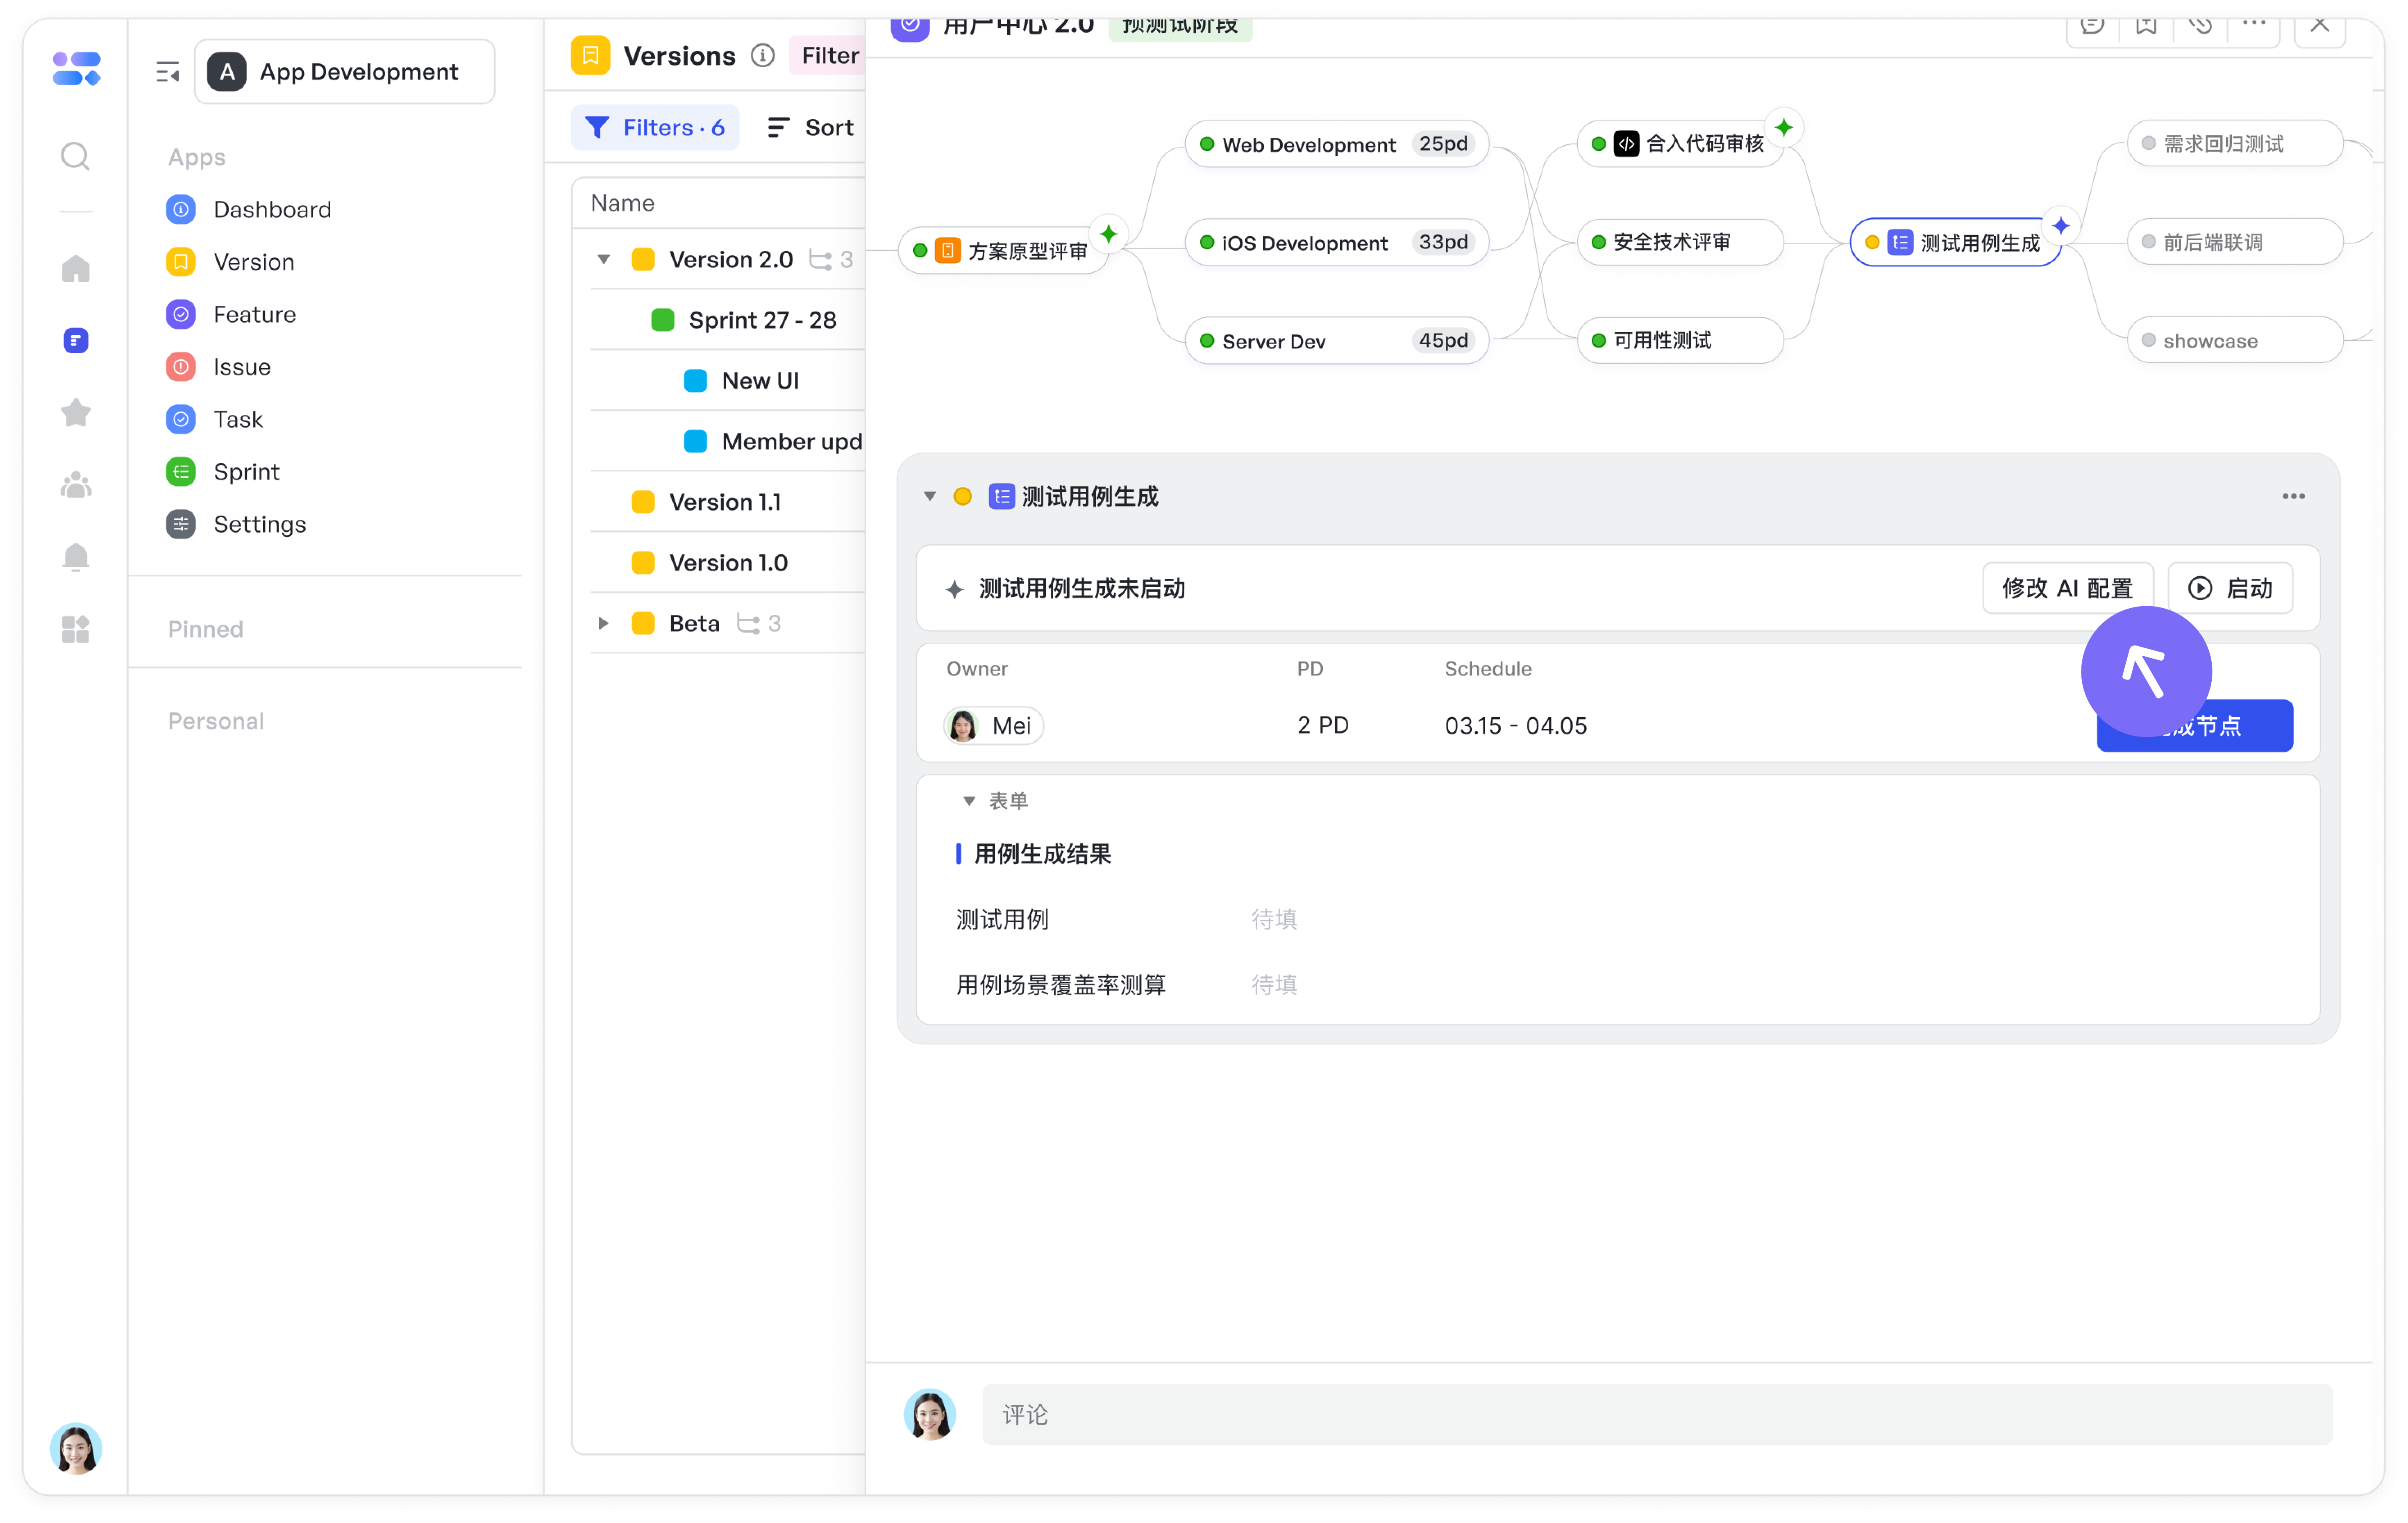The image size is (2408, 1523).
Task: Click the link icon in the panel header
Action: pyautogui.click(x=2200, y=24)
